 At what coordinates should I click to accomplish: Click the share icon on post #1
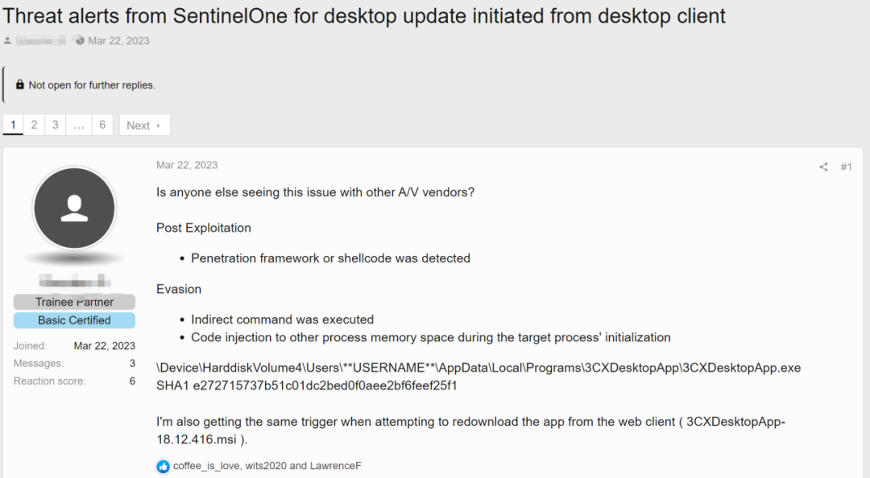pyautogui.click(x=823, y=167)
